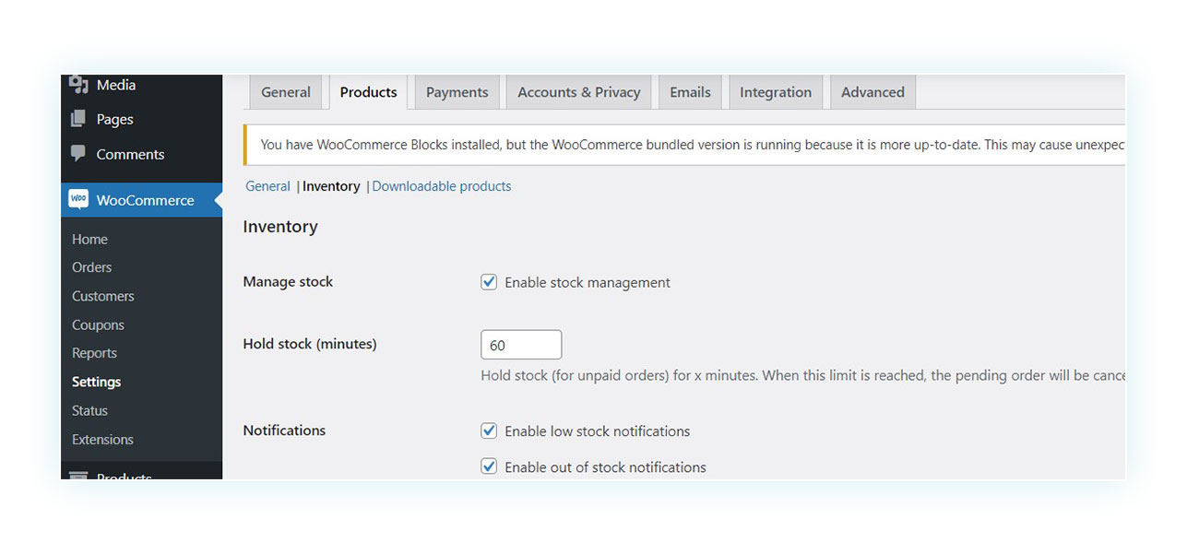Open the General products subsection link
Viewport: 1199px width, 554px height.
point(267,186)
